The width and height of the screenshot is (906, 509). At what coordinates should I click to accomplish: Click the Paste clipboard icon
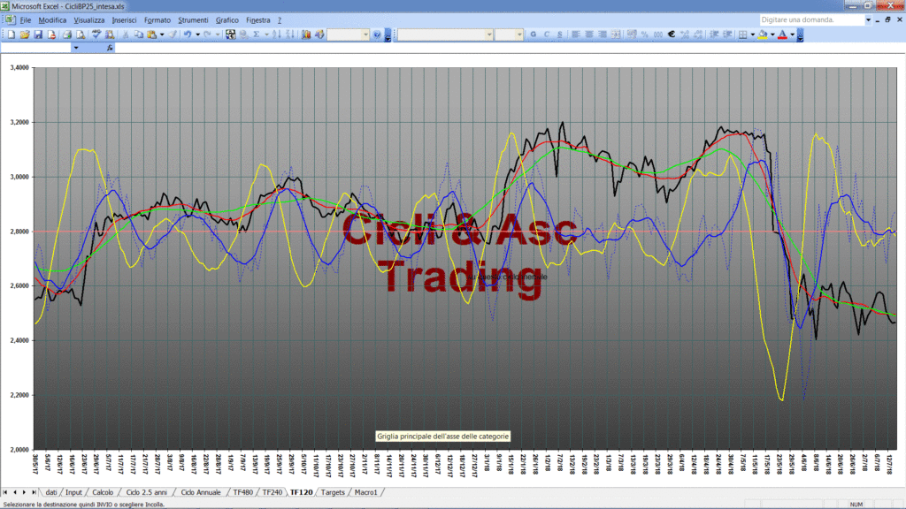coord(151,34)
